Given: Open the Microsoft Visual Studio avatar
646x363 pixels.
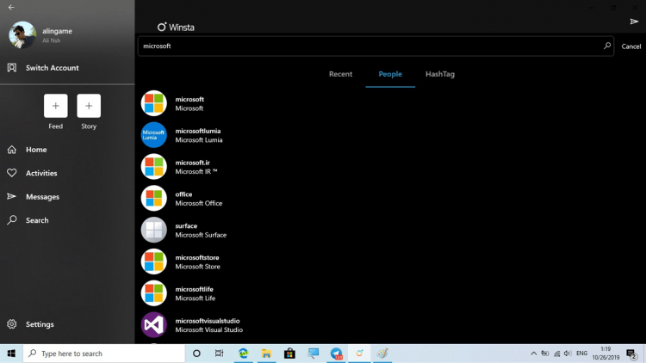Looking at the screenshot, I should click(153, 325).
